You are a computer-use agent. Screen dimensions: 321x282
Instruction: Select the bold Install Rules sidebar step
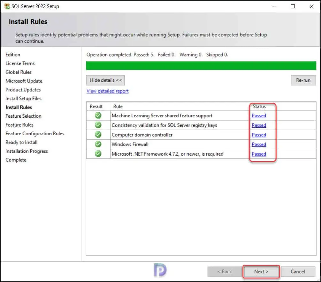click(19, 108)
